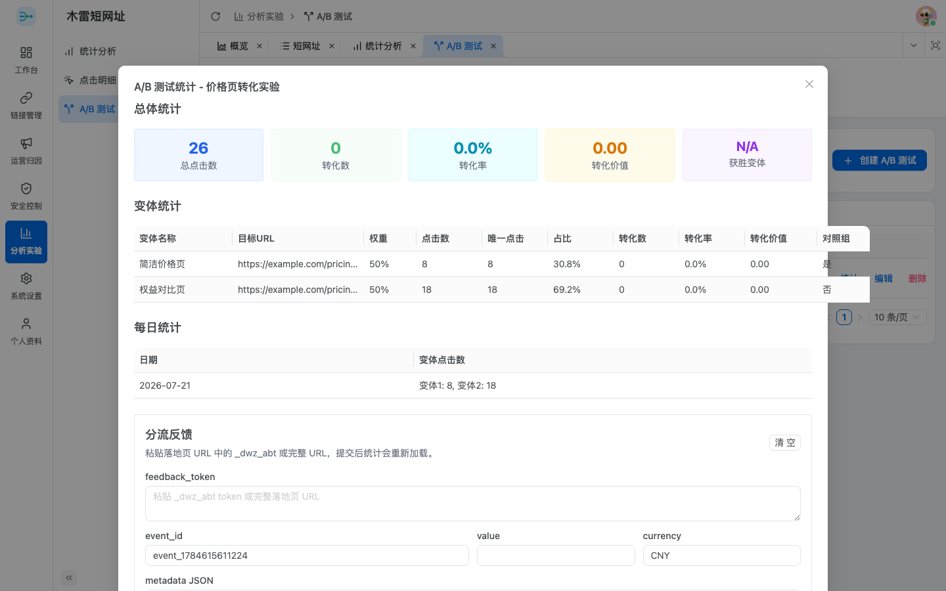
Task: Click the 总点击数 card showing 26
Action: click(x=198, y=155)
